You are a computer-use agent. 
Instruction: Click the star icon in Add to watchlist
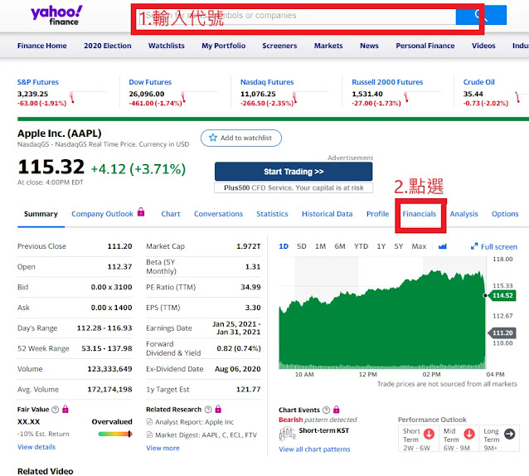click(213, 138)
